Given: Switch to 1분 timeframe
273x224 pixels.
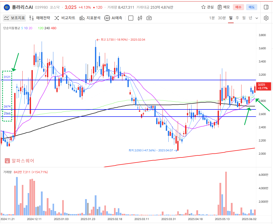Looking at the screenshot, I should click(x=212, y=18).
